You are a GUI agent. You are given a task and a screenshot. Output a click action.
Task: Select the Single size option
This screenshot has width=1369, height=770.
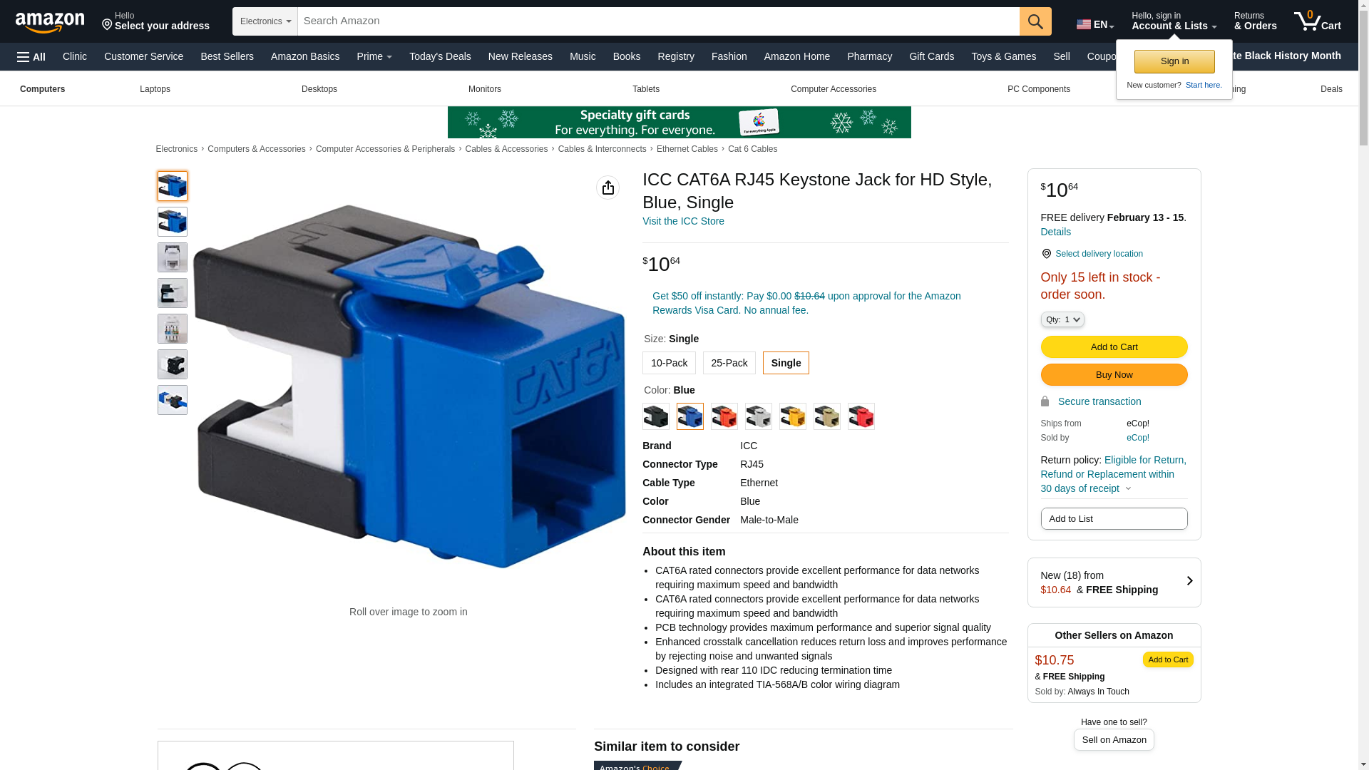[x=786, y=363]
